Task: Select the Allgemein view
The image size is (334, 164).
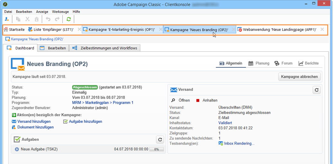Action: pyautogui.click(x=231, y=63)
